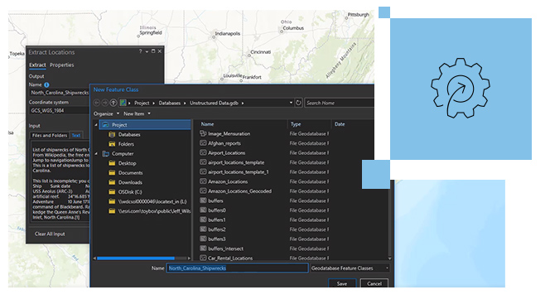Collapse the Computer tree node

96,154
